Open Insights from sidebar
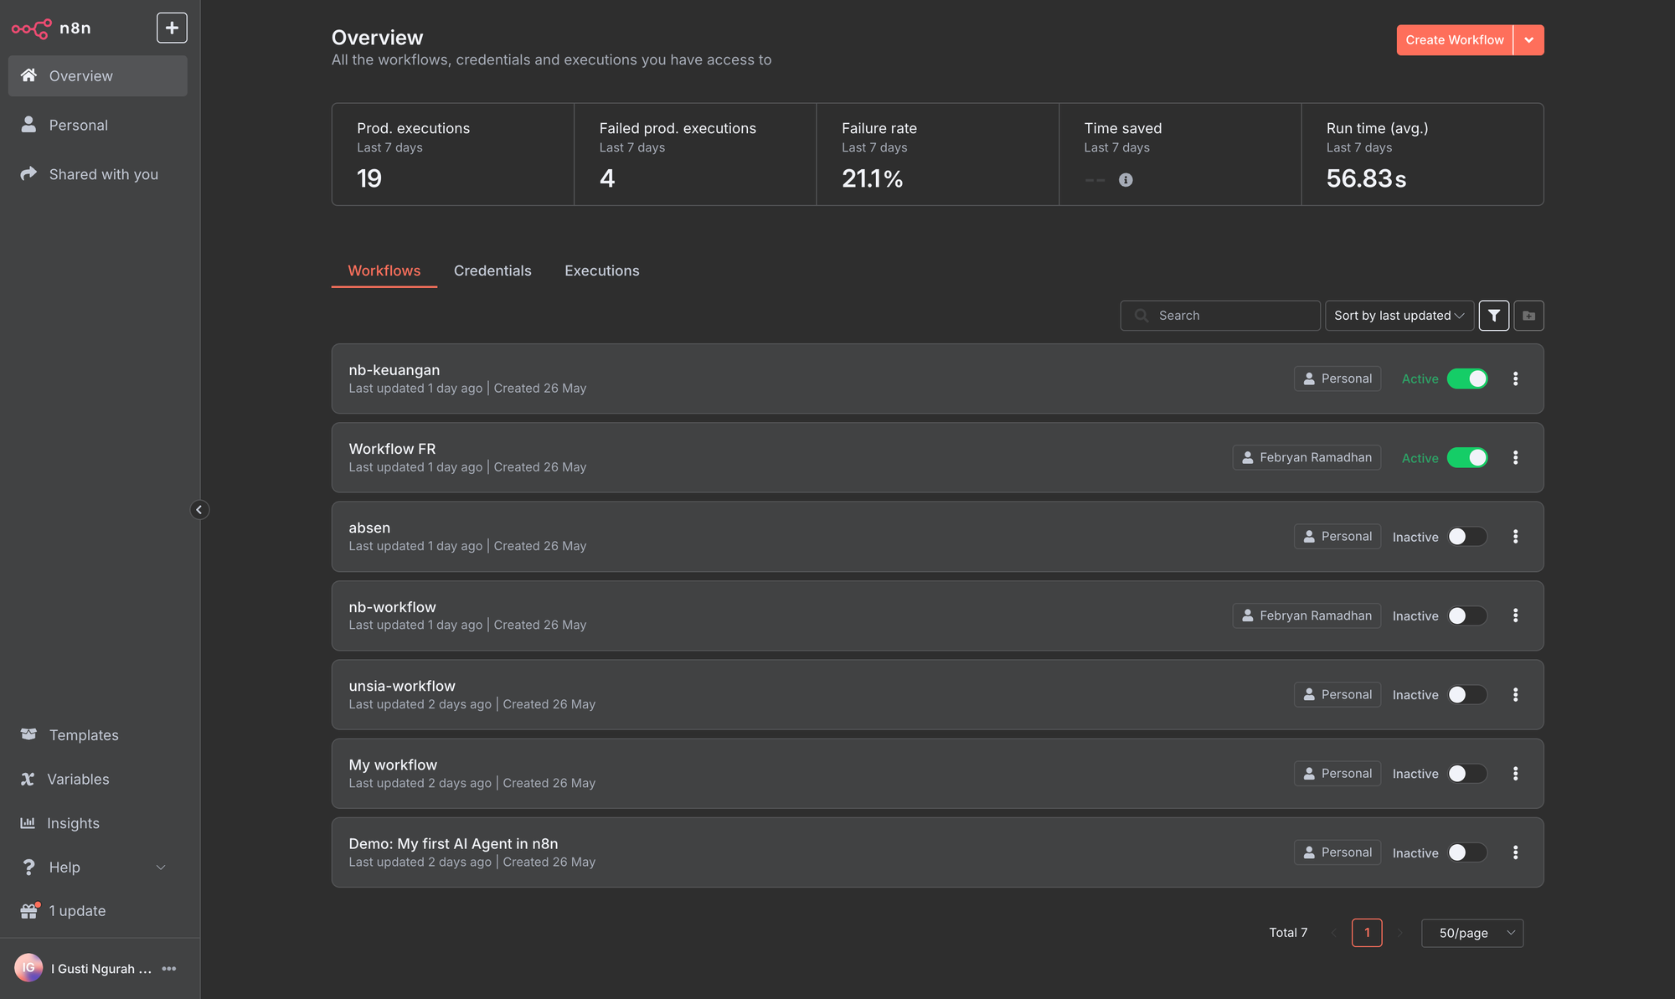This screenshot has height=999, width=1675. [73, 823]
